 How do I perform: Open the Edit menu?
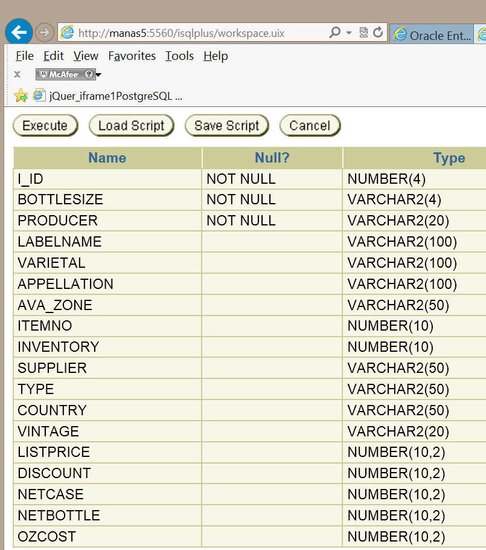click(53, 56)
